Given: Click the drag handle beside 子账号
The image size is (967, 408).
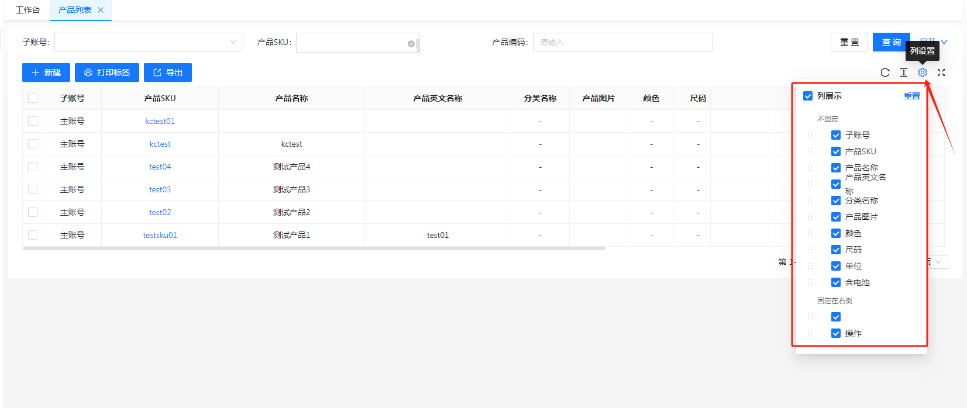Looking at the screenshot, I should [810, 135].
